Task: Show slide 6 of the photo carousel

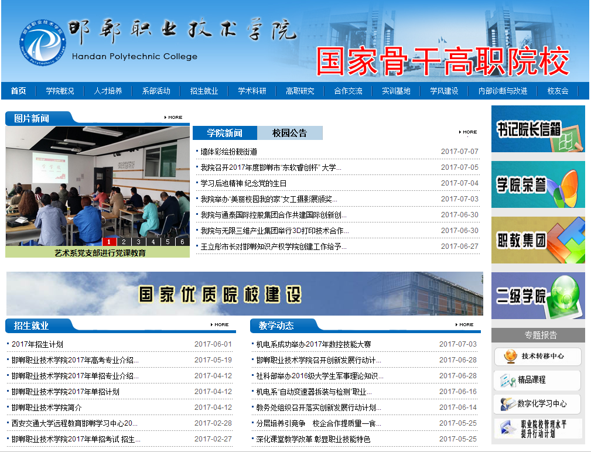Action: tap(182, 241)
